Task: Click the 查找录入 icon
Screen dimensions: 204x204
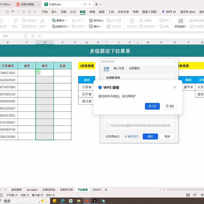Action: [91, 20]
